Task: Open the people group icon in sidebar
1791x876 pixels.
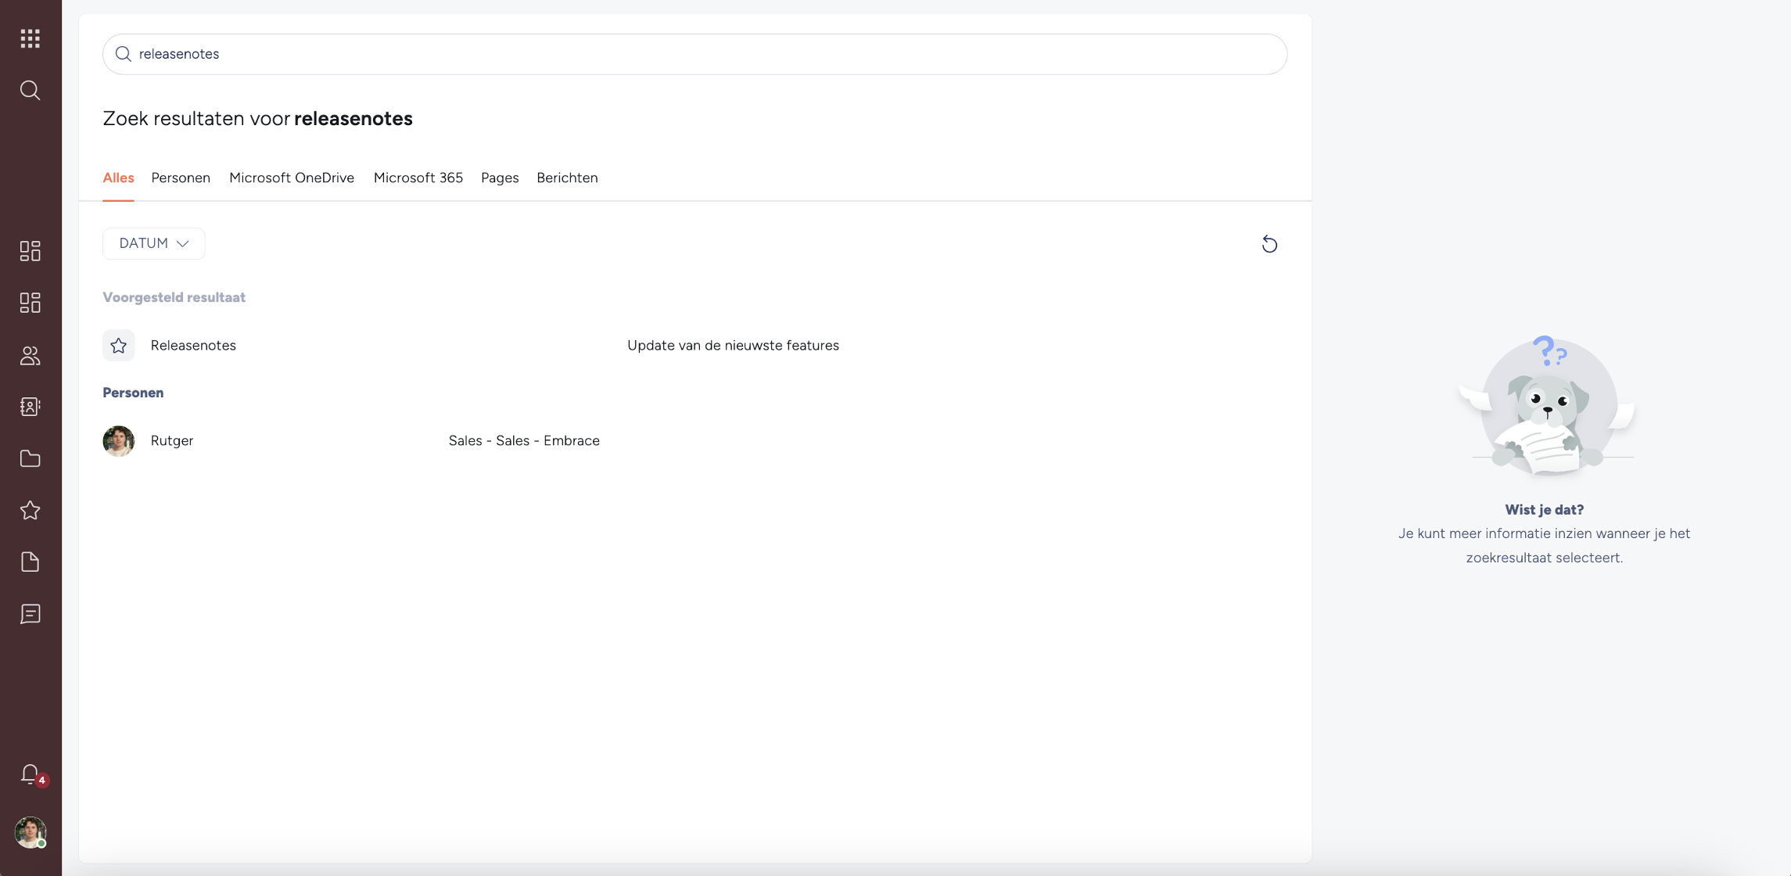Action: pos(30,355)
